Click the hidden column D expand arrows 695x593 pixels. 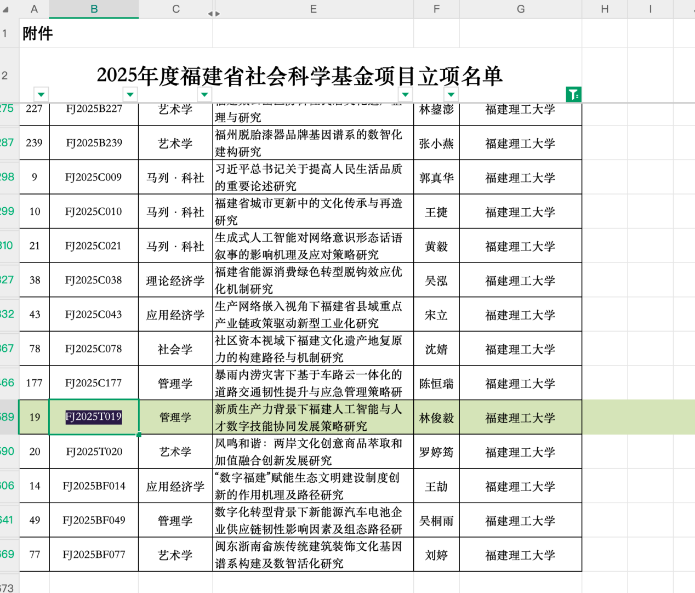214,14
